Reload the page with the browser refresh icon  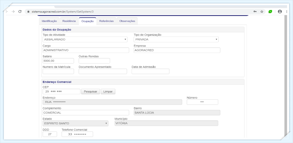pyautogui.click(x=20, y=11)
